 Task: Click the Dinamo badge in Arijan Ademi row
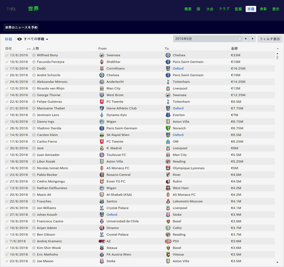(x=102, y=228)
